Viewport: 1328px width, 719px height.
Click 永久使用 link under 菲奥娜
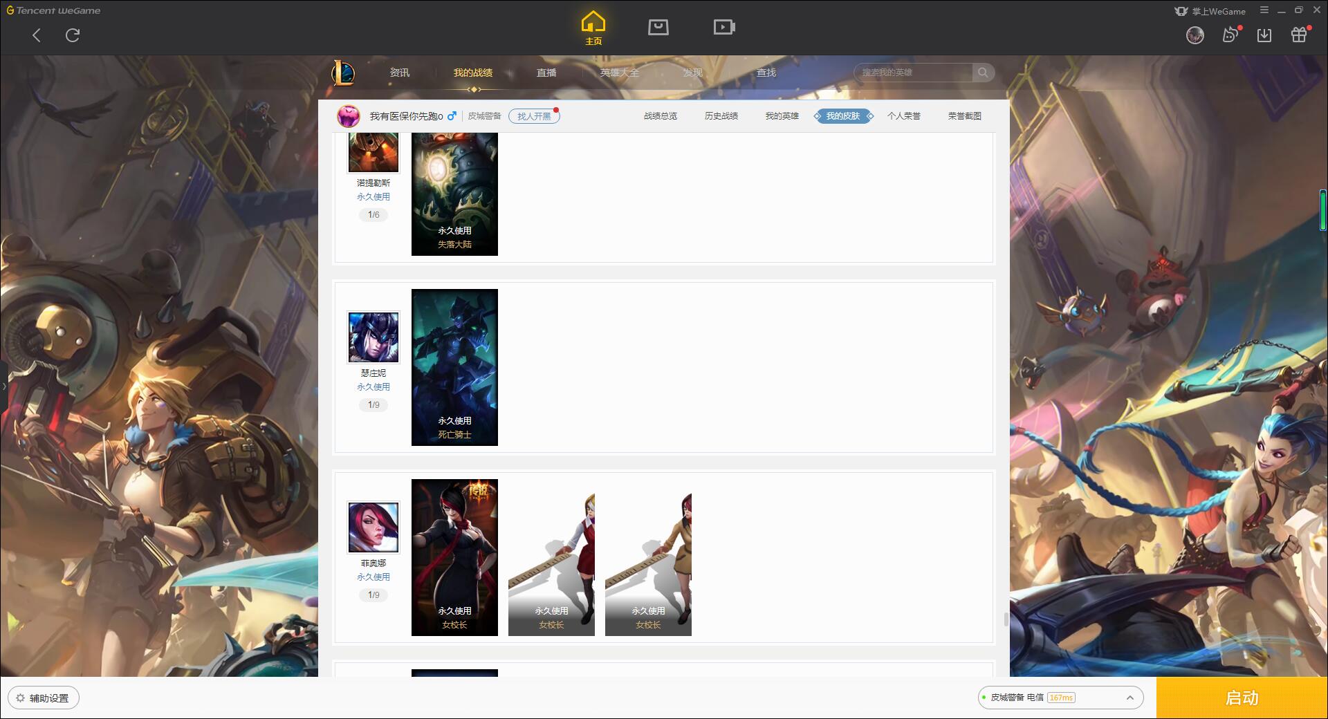pyautogui.click(x=373, y=577)
